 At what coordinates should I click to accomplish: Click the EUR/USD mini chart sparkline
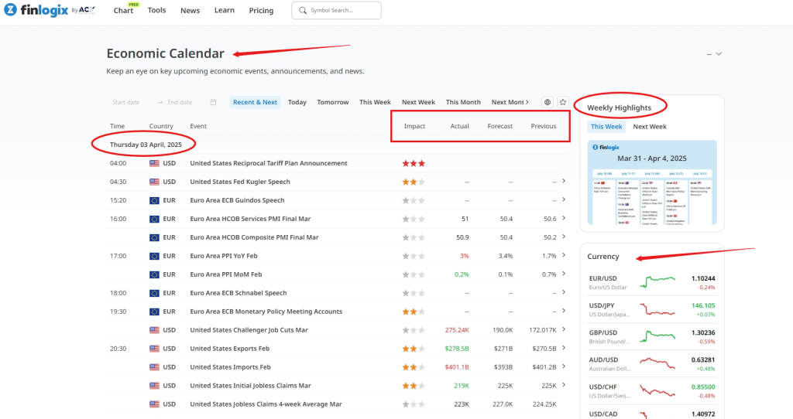pyautogui.click(x=657, y=278)
